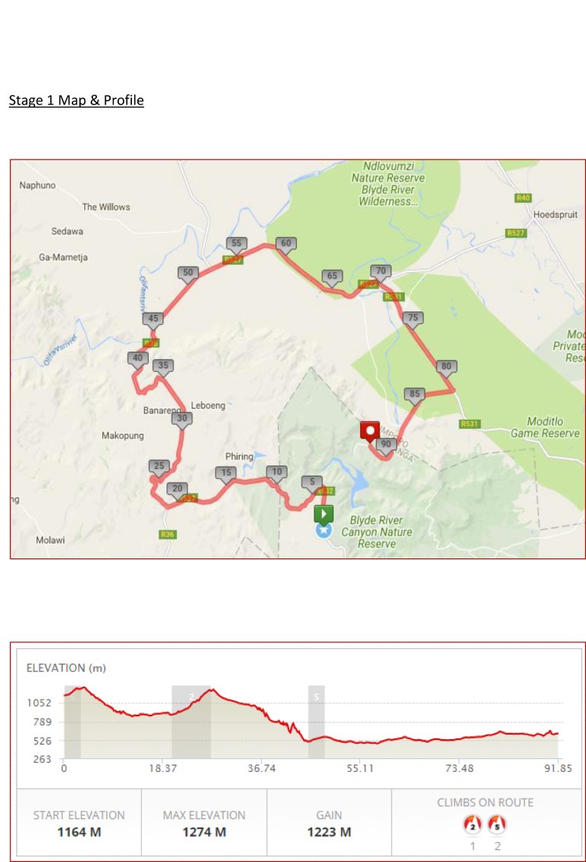Select shaded climb 2 region on elevation chart

192,722
